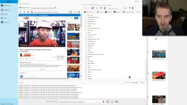Open the favorites star sidebar item
The height and width of the screenshot is (105, 187).
(x=5, y=22)
